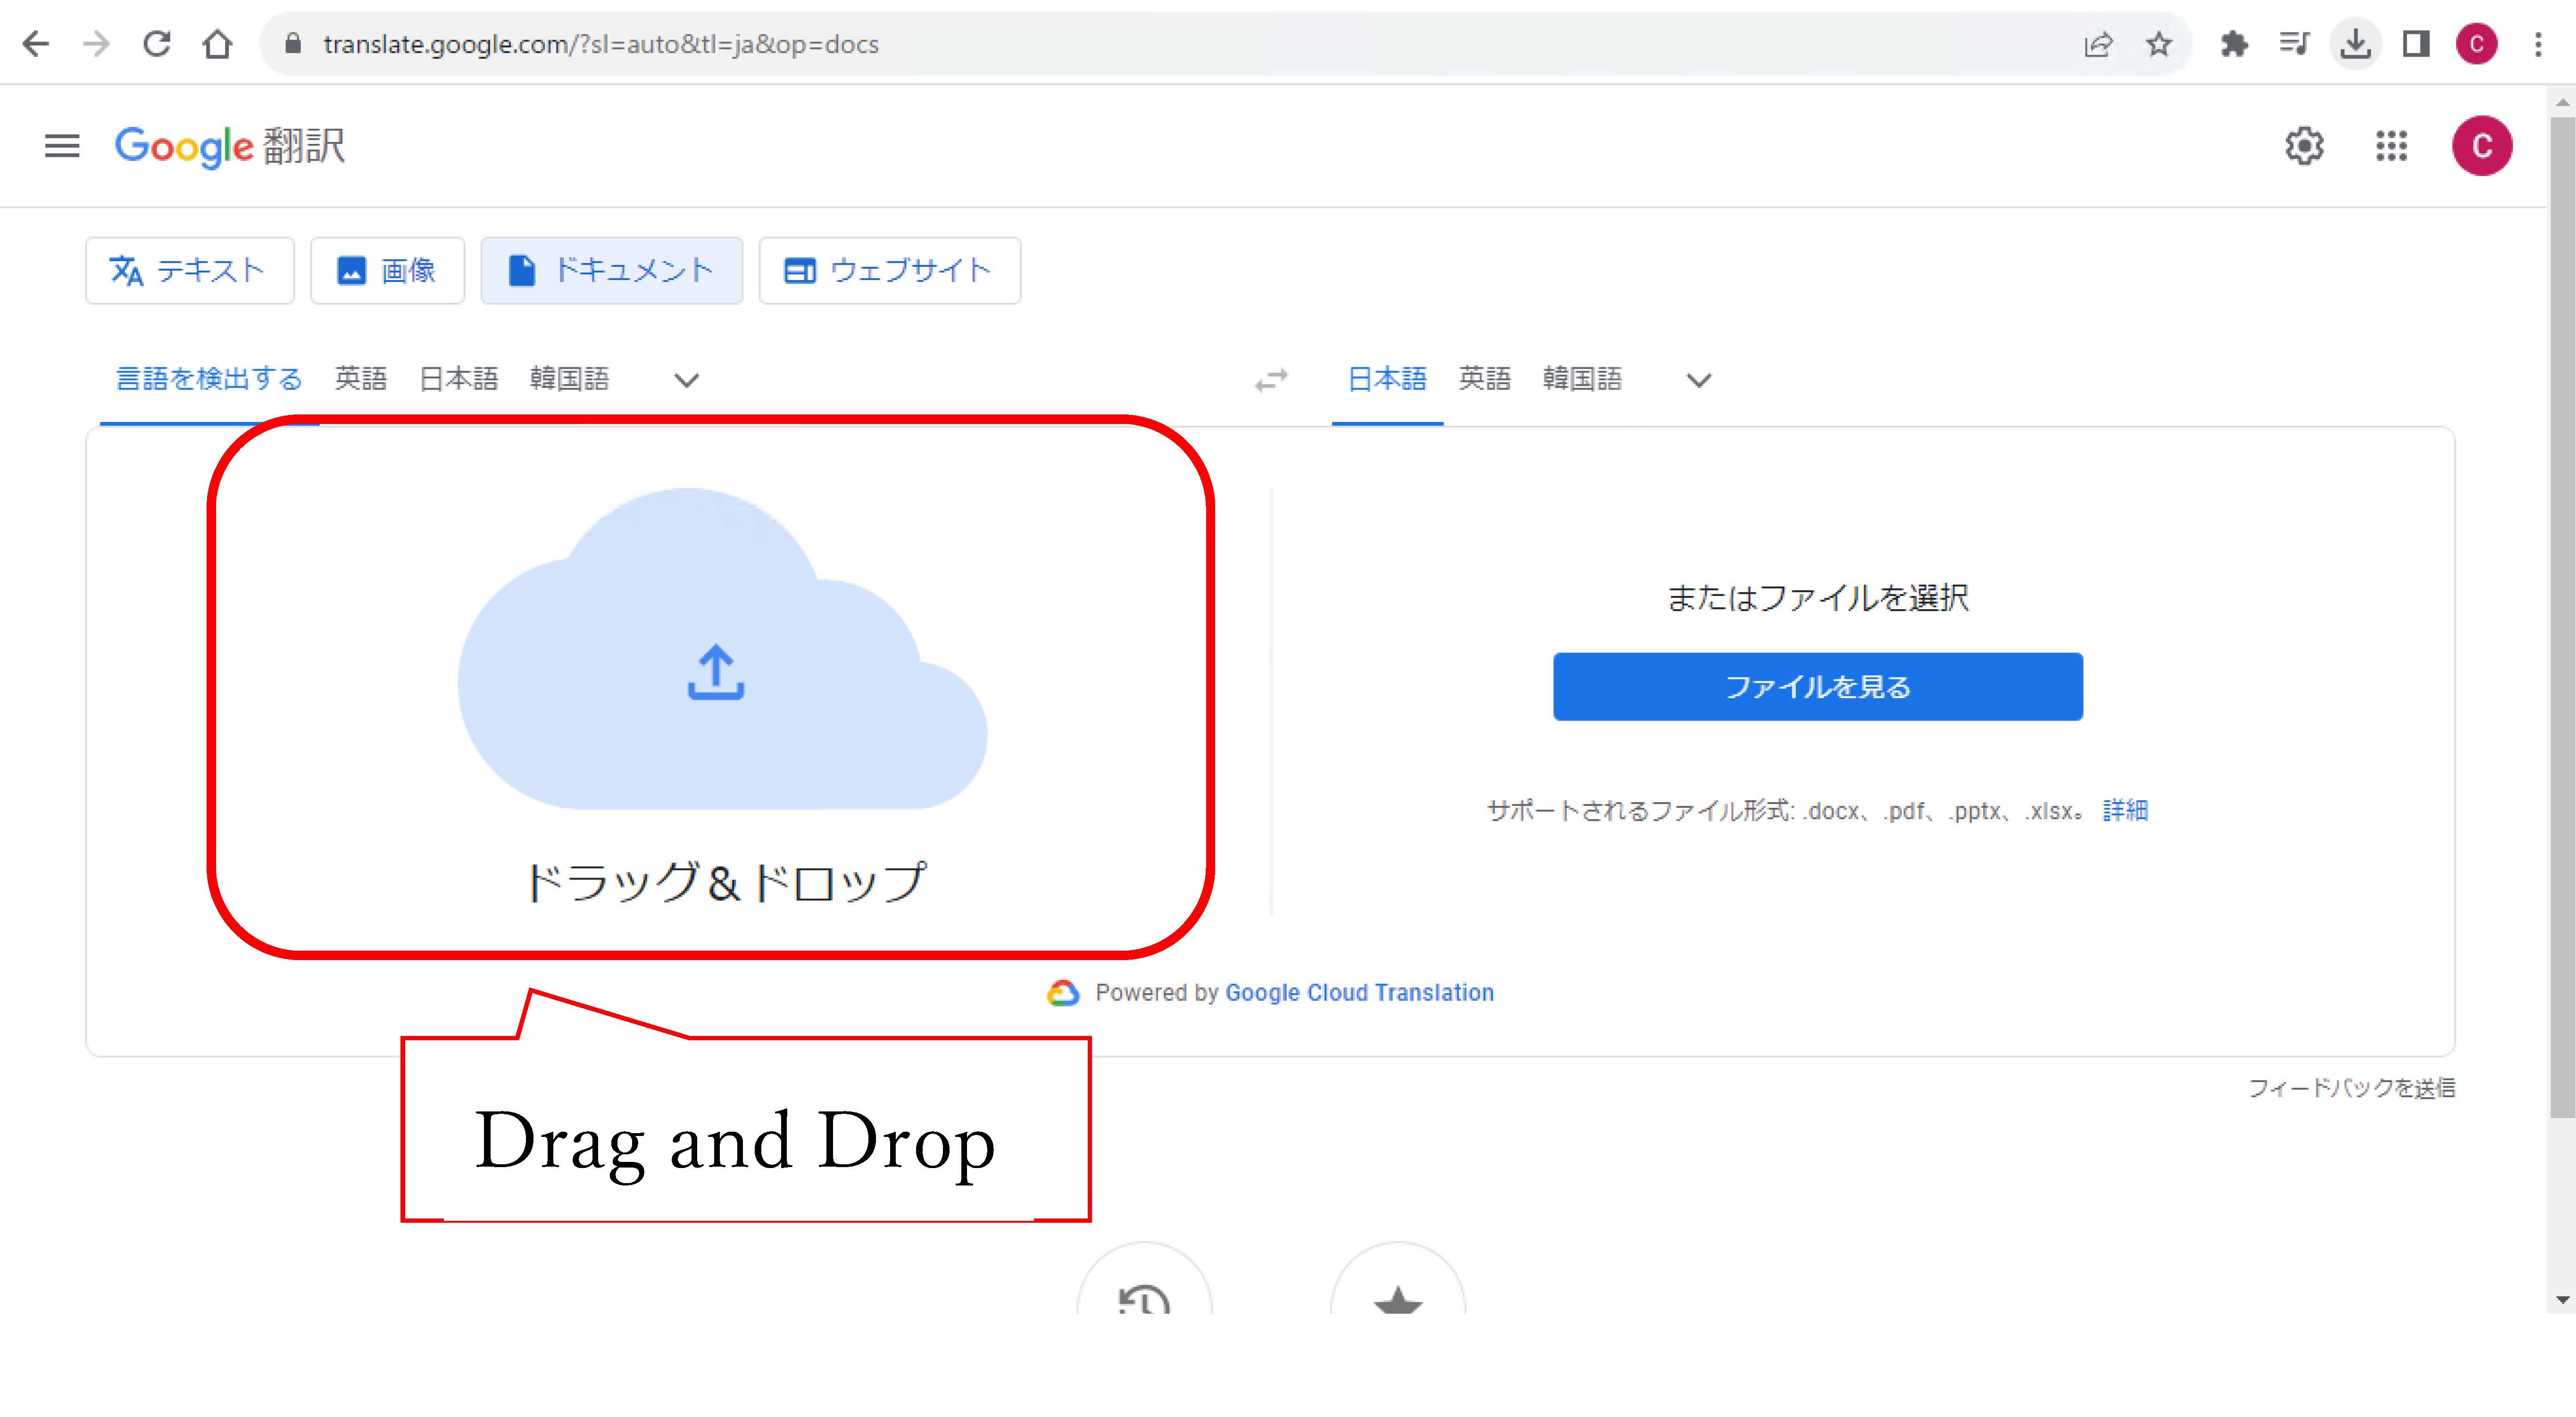2576x1417 pixels.
Task: Bookmark this page with star icon
Action: click(x=2159, y=44)
